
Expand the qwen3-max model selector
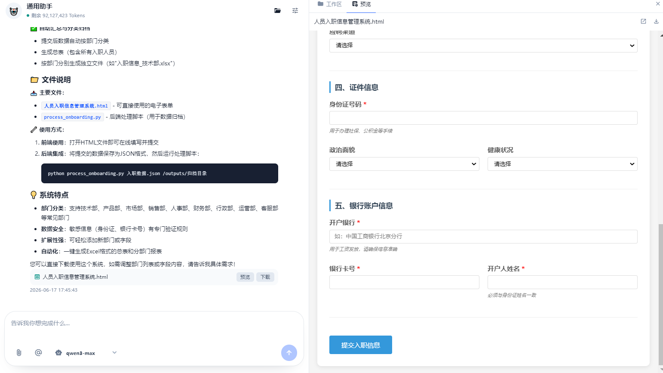tap(86, 353)
